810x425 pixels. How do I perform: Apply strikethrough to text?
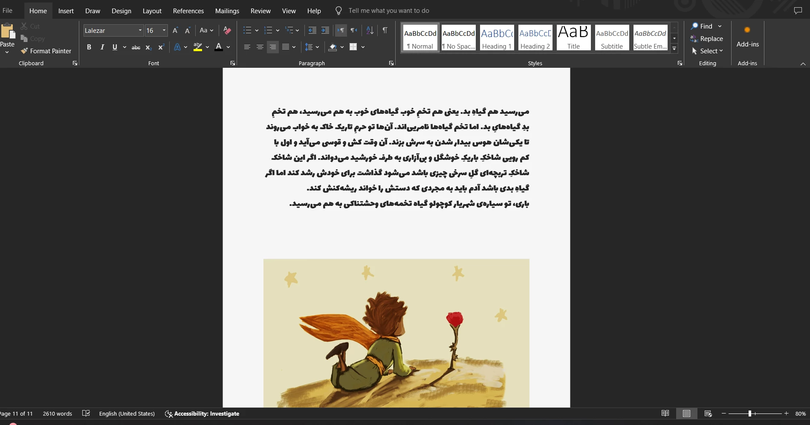136,47
